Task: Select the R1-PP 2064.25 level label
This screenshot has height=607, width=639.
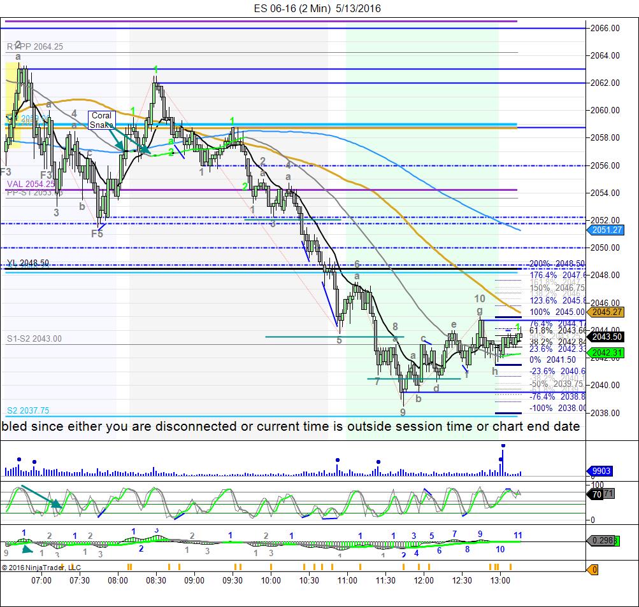Action: pos(35,46)
